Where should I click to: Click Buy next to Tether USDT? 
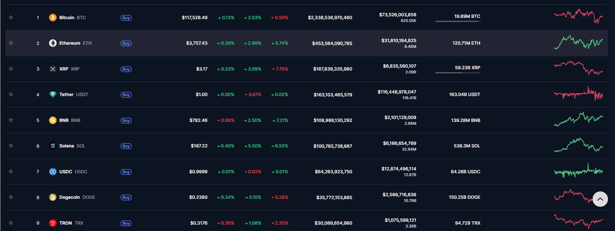click(x=126, y=95)
